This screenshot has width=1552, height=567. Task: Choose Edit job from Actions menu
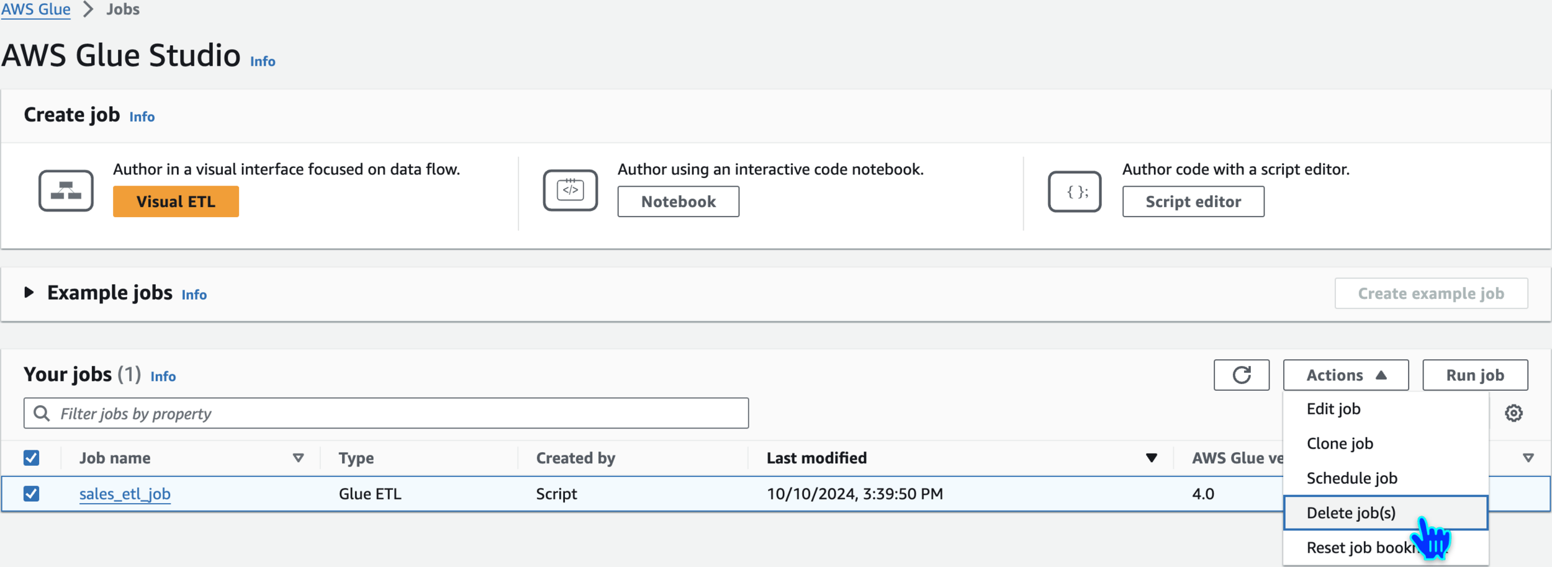(1386, 409)
